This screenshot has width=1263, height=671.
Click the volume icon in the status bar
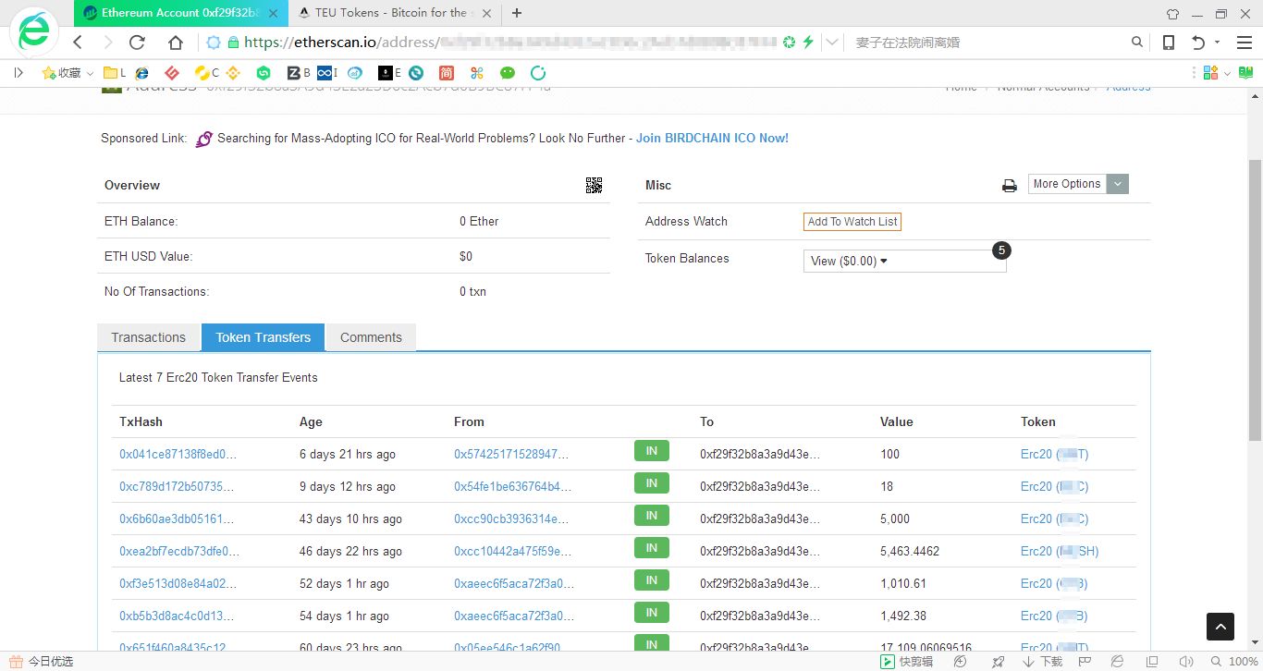(x=1188, y=662)
